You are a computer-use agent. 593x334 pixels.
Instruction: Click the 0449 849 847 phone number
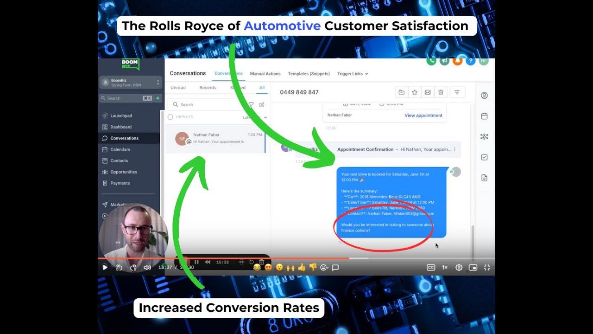299,92
